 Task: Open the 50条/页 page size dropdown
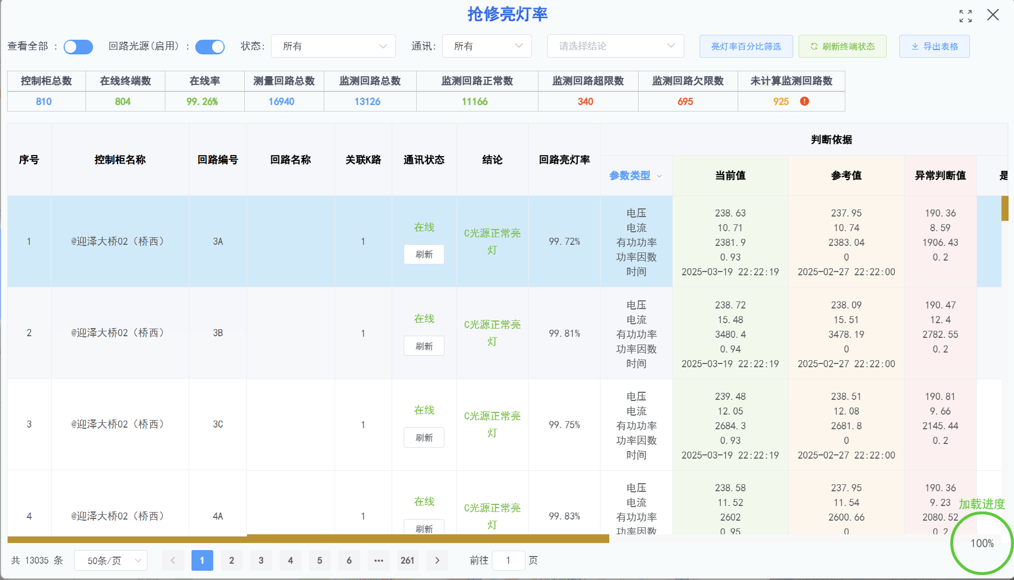[110, 560]
